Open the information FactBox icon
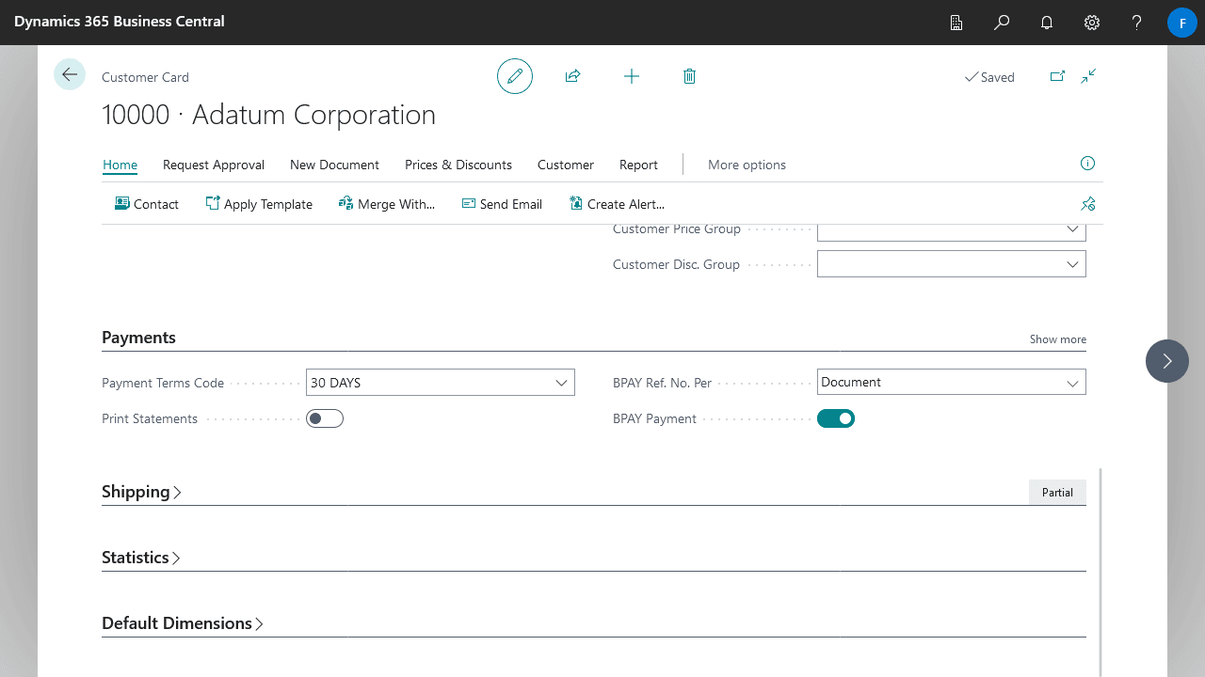 [x=1087, y=164]
